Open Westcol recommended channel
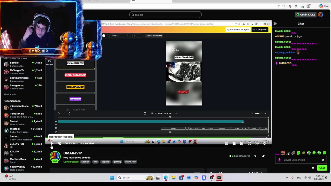Image resolution: width=331 pixels, height=186 pixels. coord(23,130)
